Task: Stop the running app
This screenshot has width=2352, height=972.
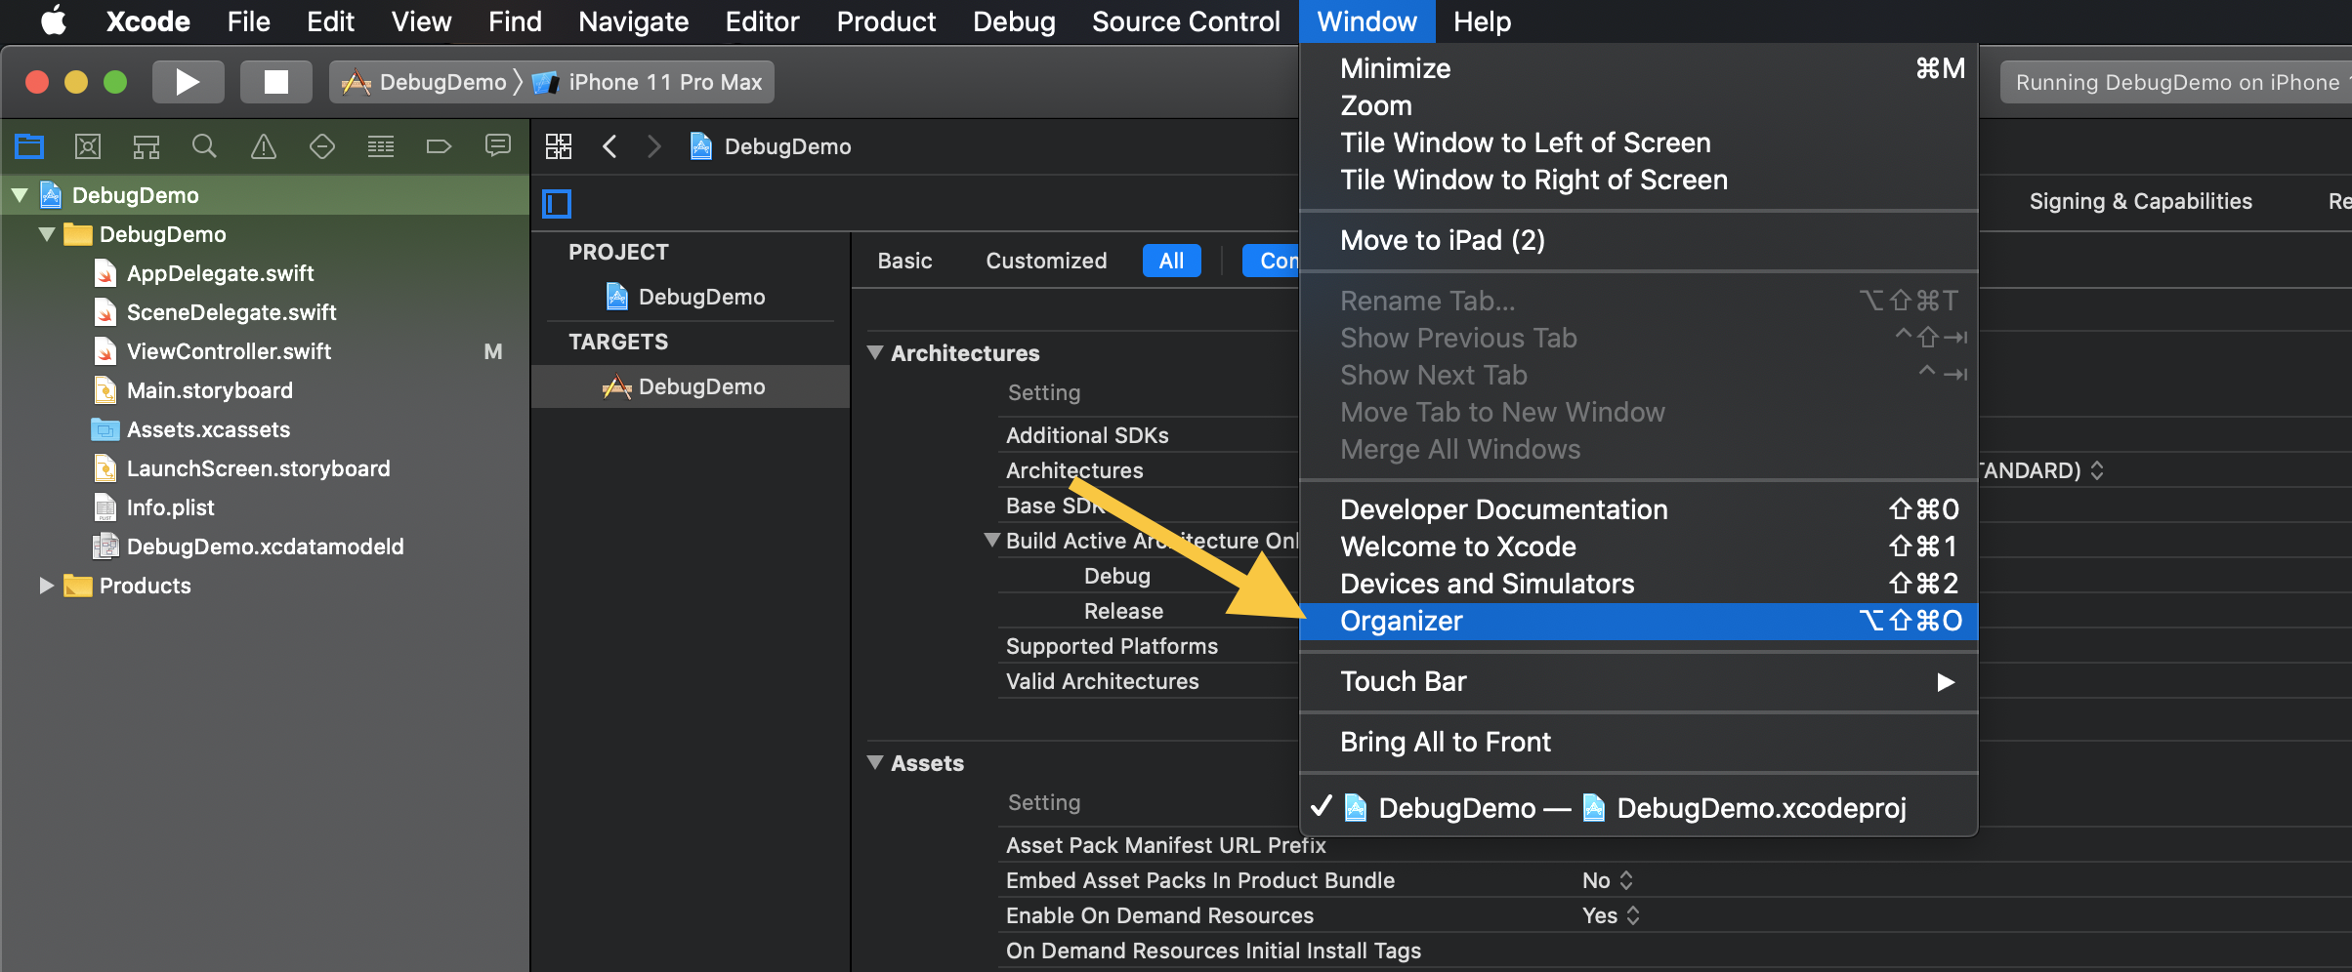Action: click(x=276, y=82)
